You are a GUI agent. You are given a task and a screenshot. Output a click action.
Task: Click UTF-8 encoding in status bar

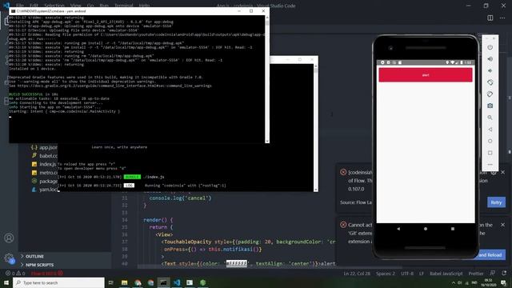click(407, 274)
